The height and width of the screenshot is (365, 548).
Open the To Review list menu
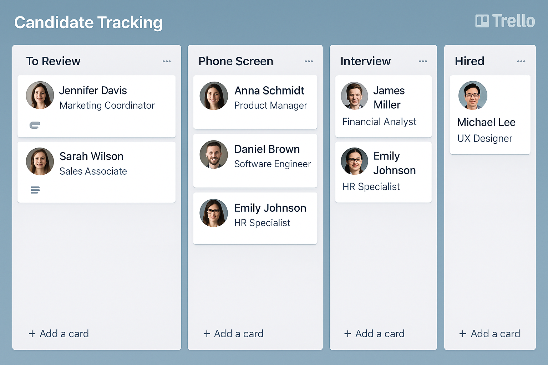167,61
